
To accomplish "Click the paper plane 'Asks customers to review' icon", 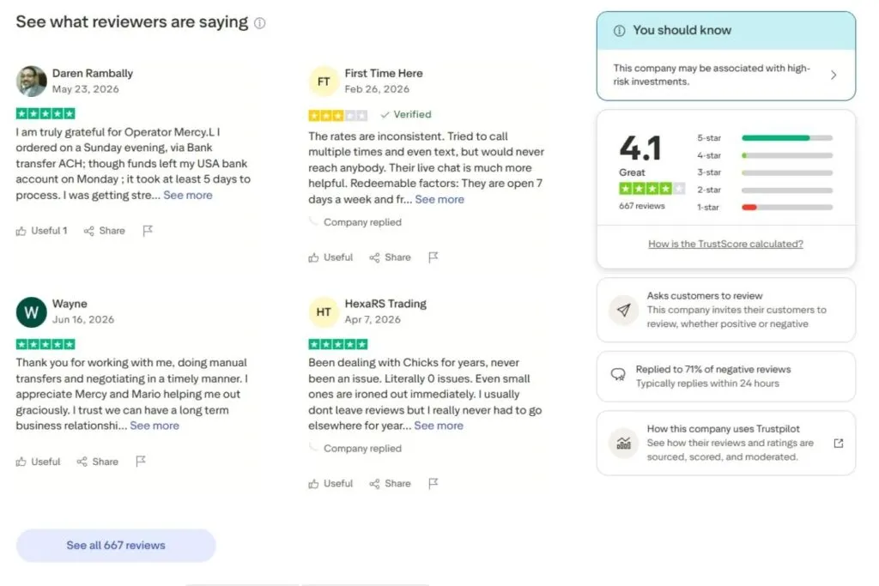I will coord(623,310).
